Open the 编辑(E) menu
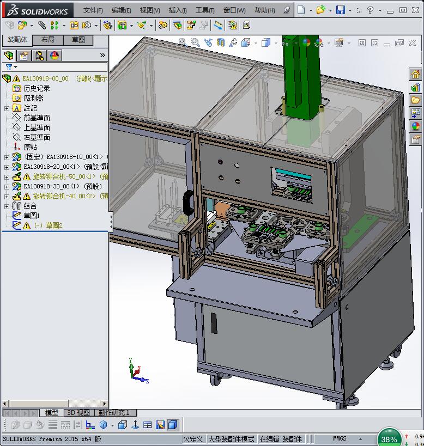The image size is (424, 446). coord(121,10)
